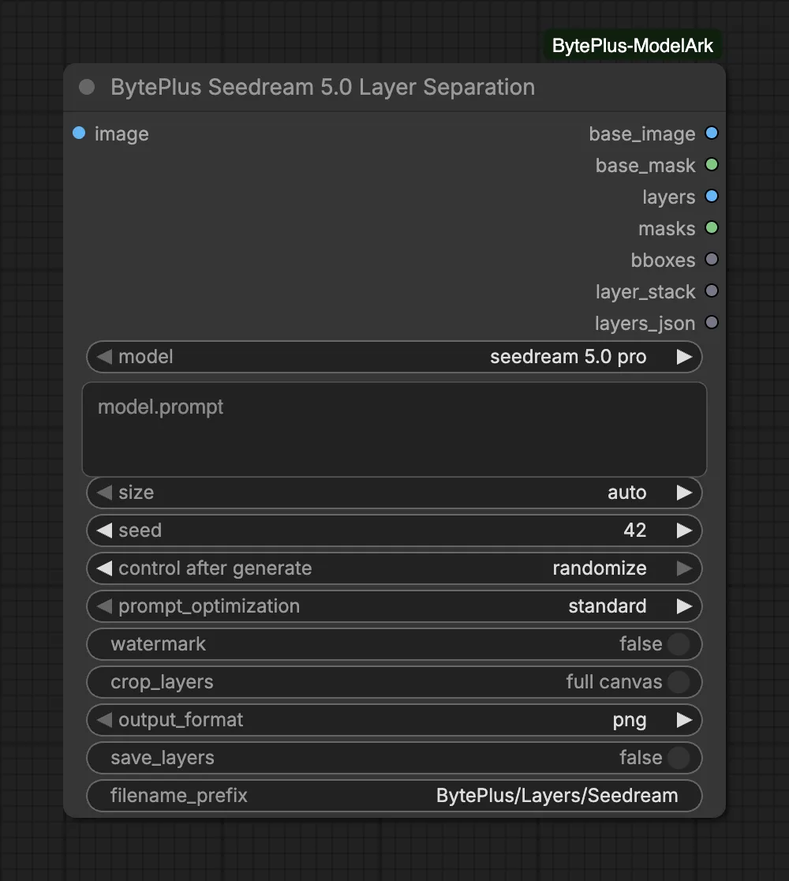Toggle the save_layers switch

click(679, 758)
